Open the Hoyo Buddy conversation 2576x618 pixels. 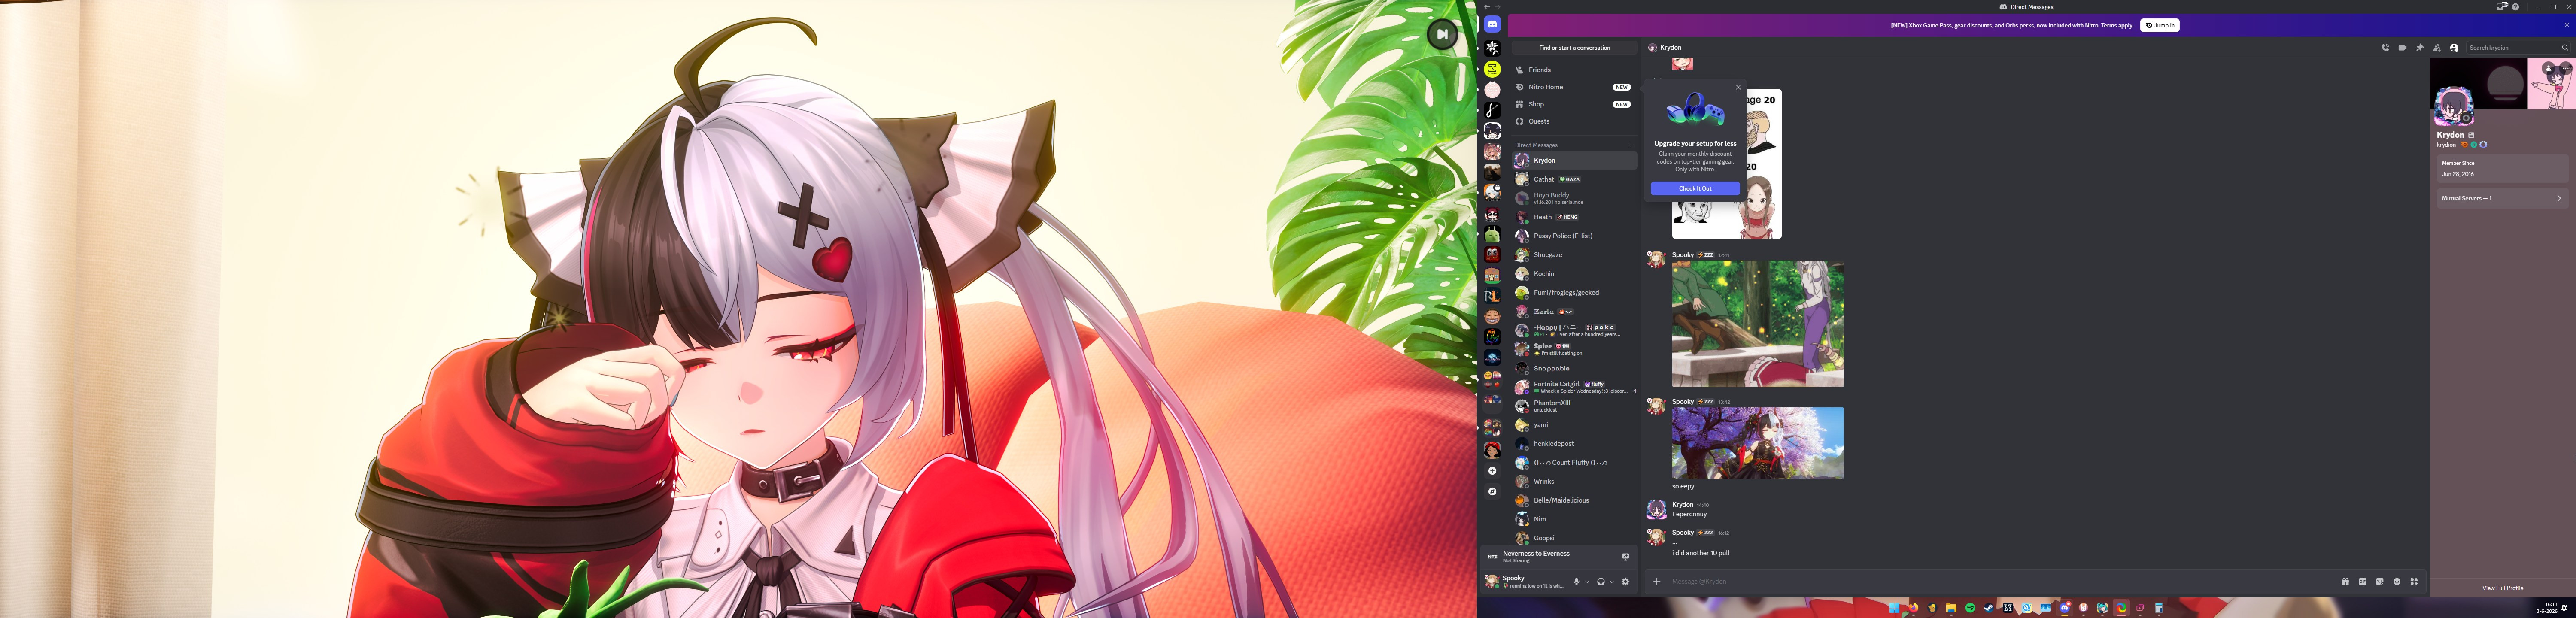(1574, 198)
